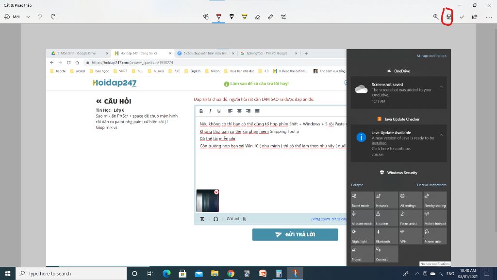Open the Windows Start menu
The height and width of the screenshot is (280, 497).
[8, 273]
